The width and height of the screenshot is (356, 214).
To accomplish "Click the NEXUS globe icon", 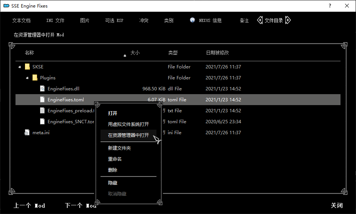I will pyautogui.click(x=192, y=20).
